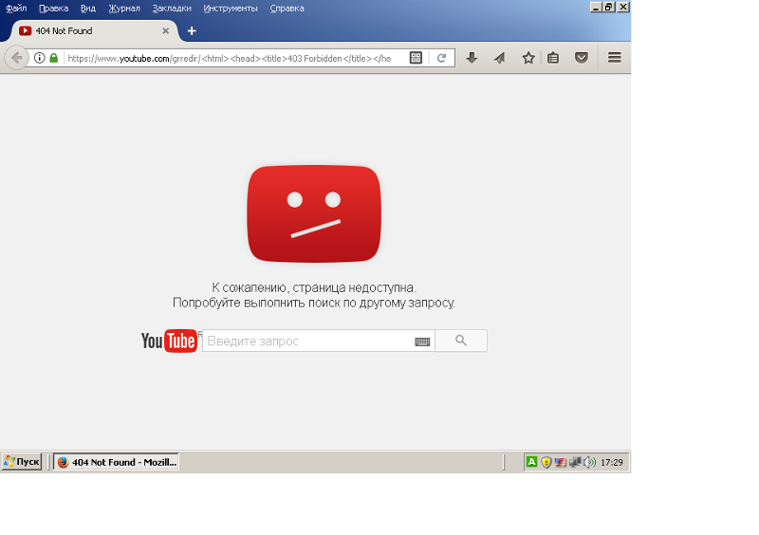The width and height of the screenshot is (759, 535).
Task: Open the Журнал menu
Action: tap(124, 9)
